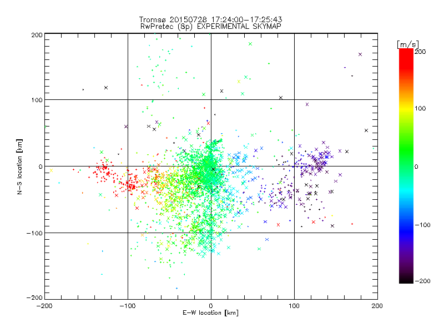Click the x-axis tick label '-200'
The height and width of the screenshot is (333, 444).
click(x=44, y=306)
